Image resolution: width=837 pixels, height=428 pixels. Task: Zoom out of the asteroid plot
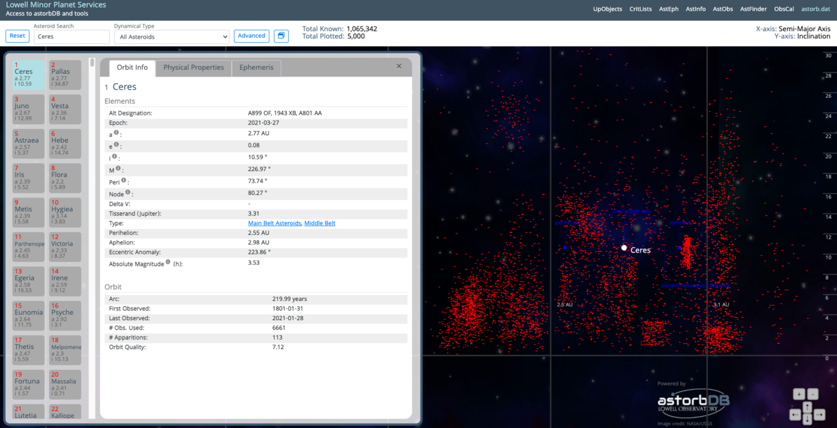tap(813, 394)
